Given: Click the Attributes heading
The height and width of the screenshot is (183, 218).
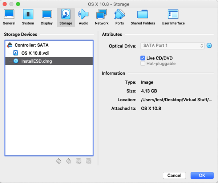Looking at the screenshot, I should 112,34.
